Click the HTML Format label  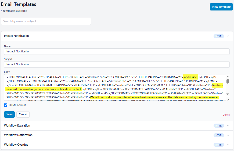coord(17,105)
